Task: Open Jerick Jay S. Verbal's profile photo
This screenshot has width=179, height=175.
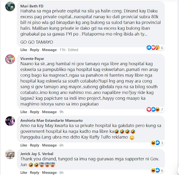Action: tap(10, 154)
